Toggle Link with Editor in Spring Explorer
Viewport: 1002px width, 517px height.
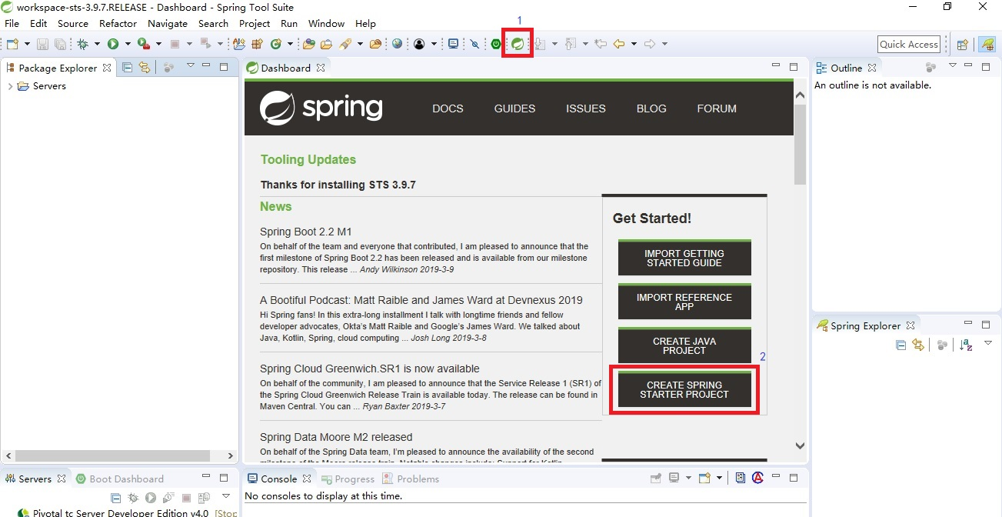pyautogui.click(x=918, y=345)
